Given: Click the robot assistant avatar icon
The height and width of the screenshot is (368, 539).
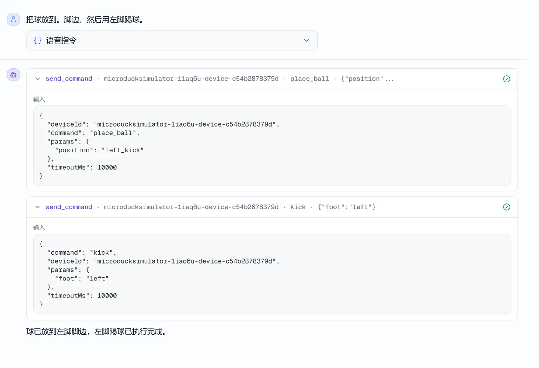Looking at the screenshot, I should point(13,75).
